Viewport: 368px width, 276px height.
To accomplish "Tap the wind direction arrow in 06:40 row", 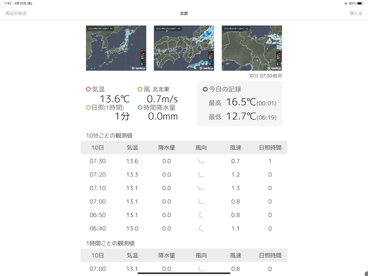I will click(x=201, y=228).
